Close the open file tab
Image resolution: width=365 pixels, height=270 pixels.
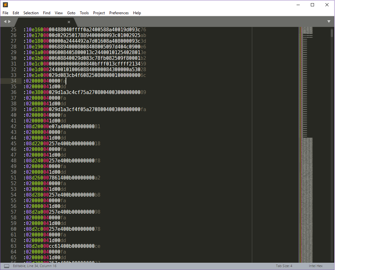point(69,22)
